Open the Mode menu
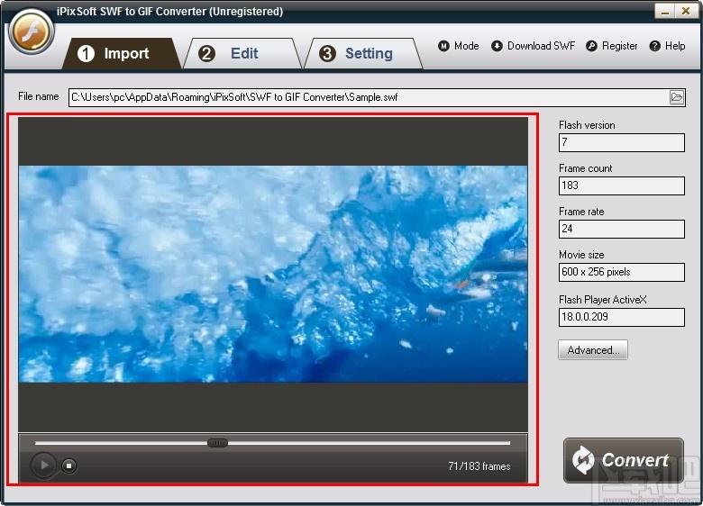The height and width of the screenshot is (506, 703). pyautogui.click(x=458, y=46)
